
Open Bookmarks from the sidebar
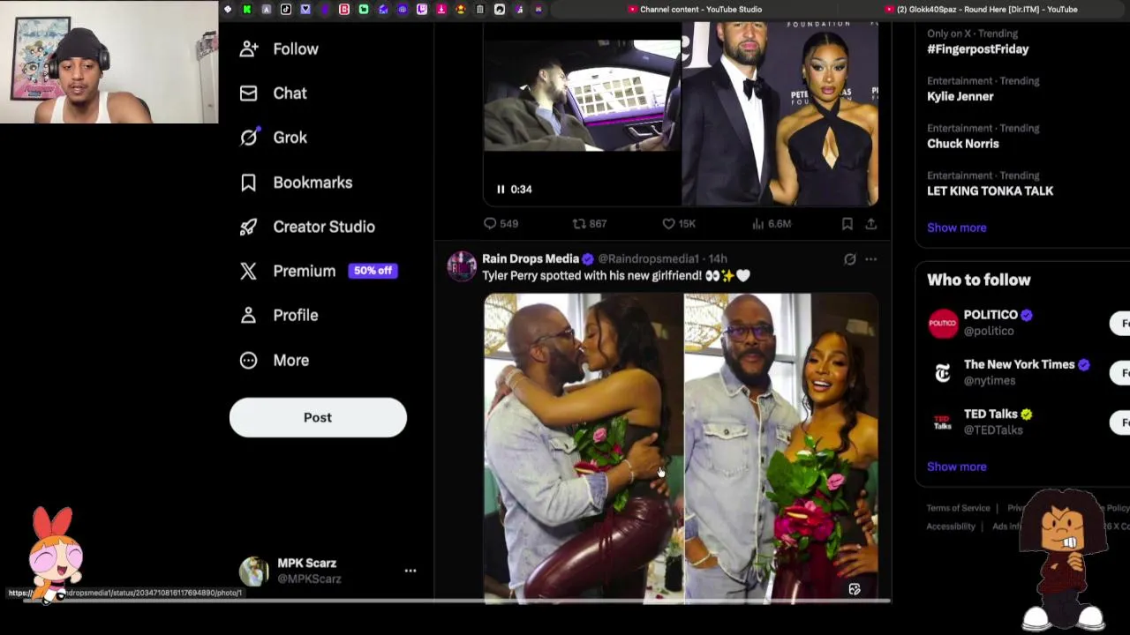pyautogui.click(x=296, y=183)
